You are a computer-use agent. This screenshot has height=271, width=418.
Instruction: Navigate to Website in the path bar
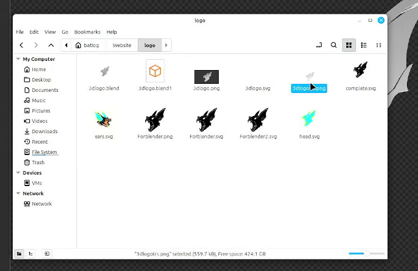(x=122, y=45)
